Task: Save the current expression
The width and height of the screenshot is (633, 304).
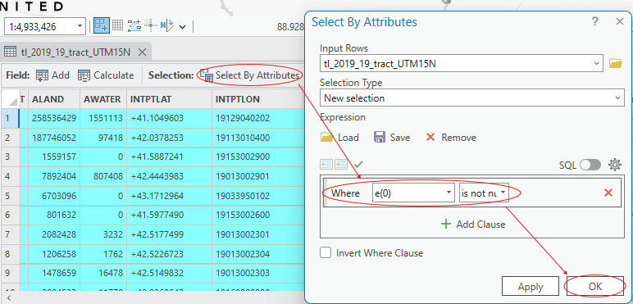Action: point(392,138)
